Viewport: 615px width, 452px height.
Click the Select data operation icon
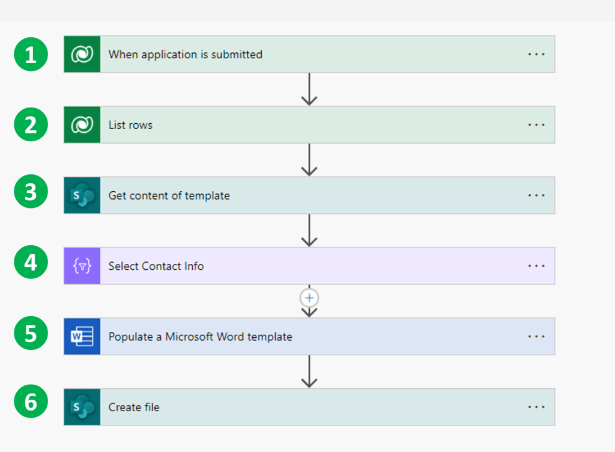[82, 266]
